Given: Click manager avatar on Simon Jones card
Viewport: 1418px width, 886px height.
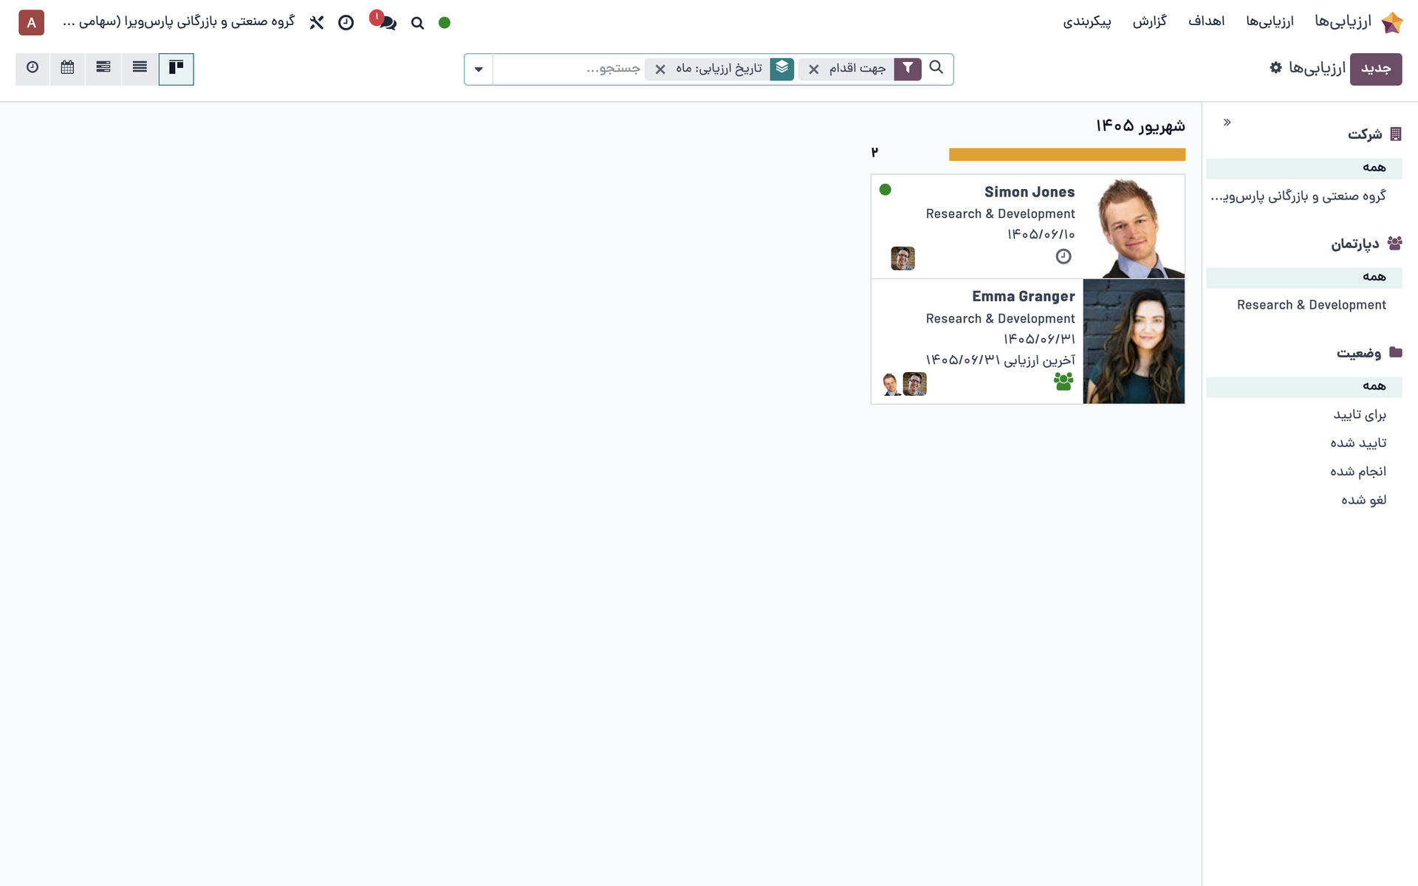Looking at the screenshot, I should pos(902,258).
